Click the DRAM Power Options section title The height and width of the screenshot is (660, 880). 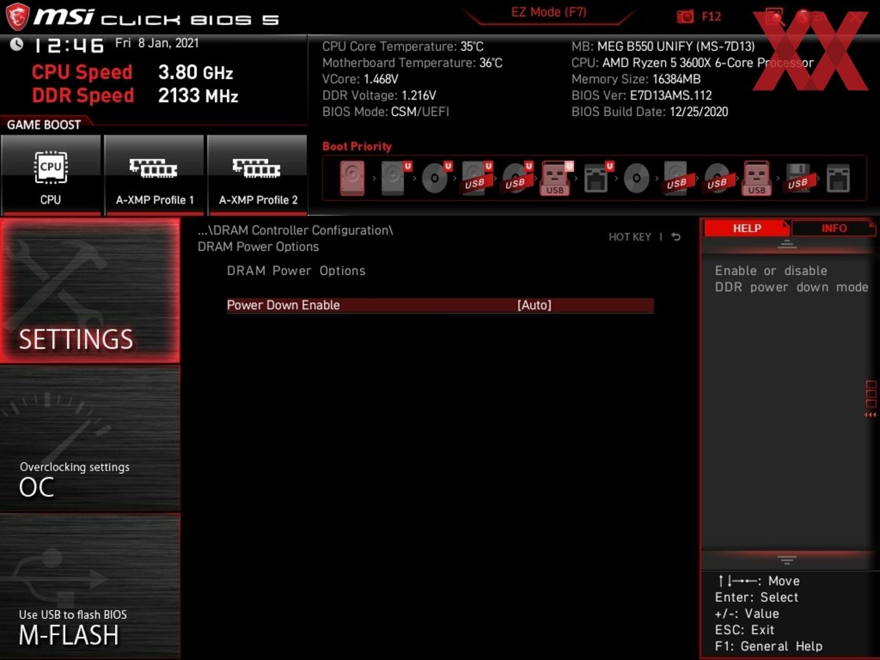pyautogui.click(x=296, y=270)
